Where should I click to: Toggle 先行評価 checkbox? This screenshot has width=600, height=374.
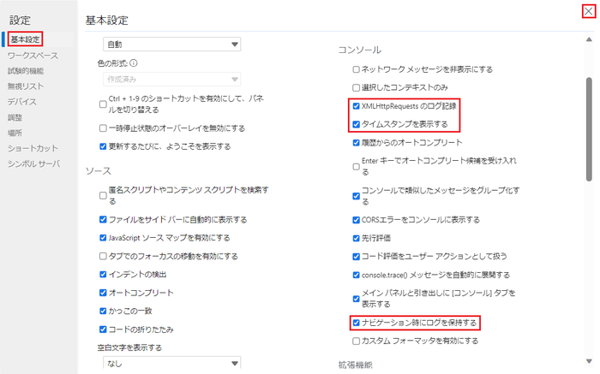(x=356, y=238)
